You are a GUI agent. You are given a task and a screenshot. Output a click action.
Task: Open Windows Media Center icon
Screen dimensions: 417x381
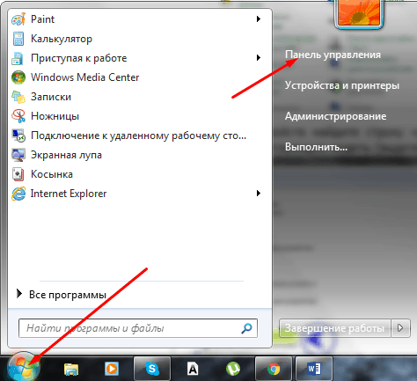coord(18,77)
